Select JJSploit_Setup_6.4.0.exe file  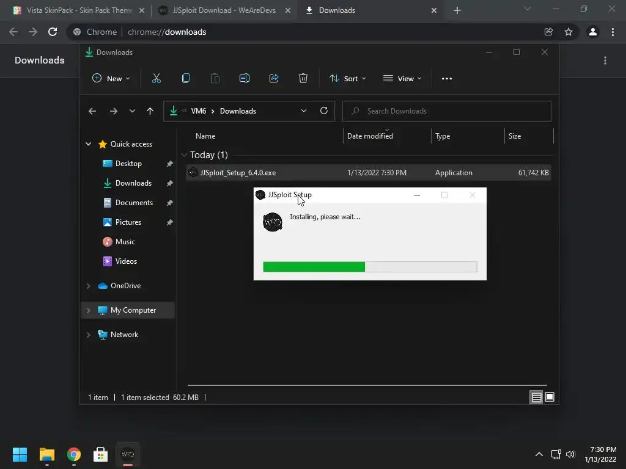368,173
